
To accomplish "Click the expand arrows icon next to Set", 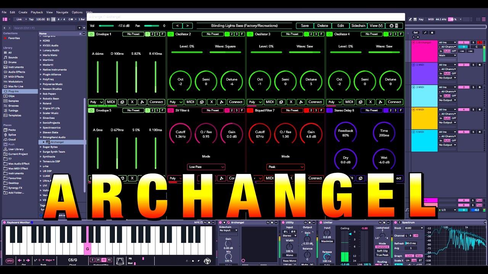I will coord(425,32).
